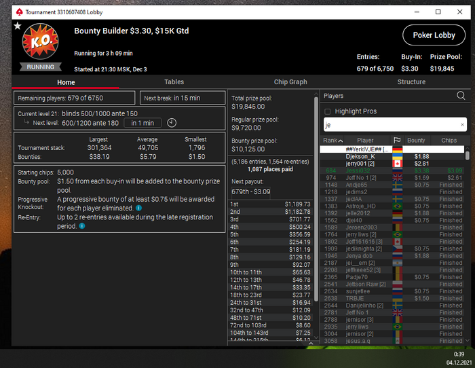Select player jedims2 row
The image size is (475, 368).
coord(392,192)
